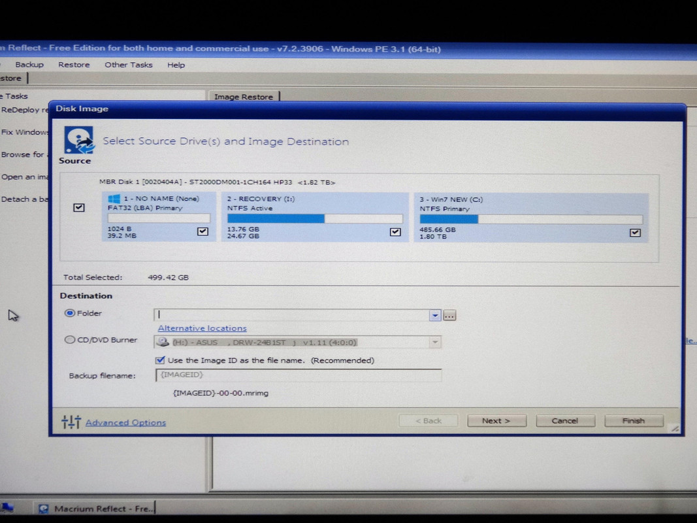This screenshot has width=697, height=523.
Task: Open the destination folder dropdown arrow
Action: (x=435, y=315)
